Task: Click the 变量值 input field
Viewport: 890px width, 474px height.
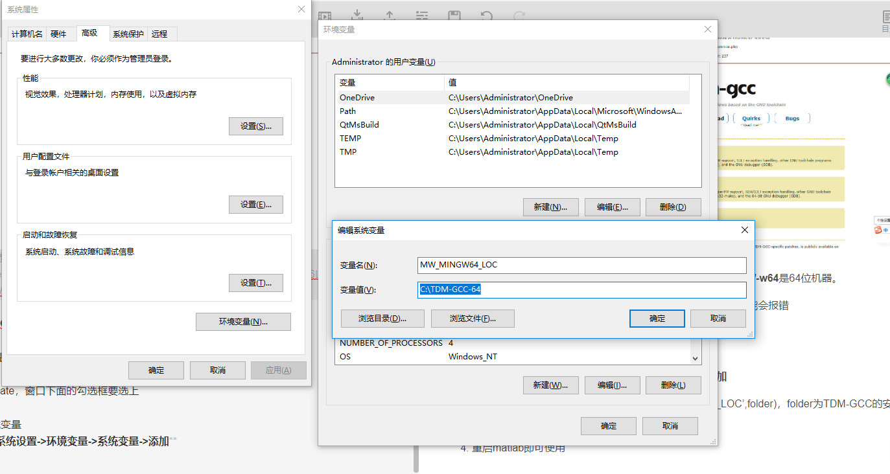Action: [x=582, y=290]
